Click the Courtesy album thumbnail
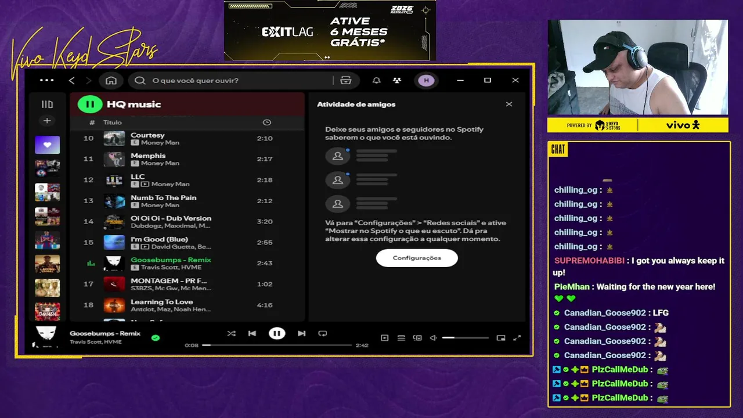Screen dimensions: 743x418 click(x=114, y=138)
